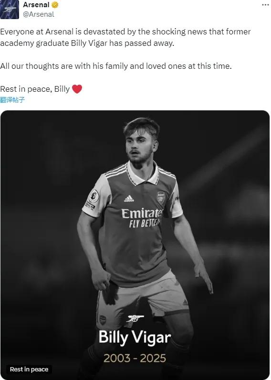
Task: Click the adidas logo on the shorts
Action: pos(185,302)
